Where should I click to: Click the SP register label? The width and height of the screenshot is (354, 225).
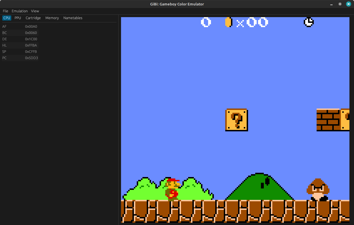pos(4,52)
